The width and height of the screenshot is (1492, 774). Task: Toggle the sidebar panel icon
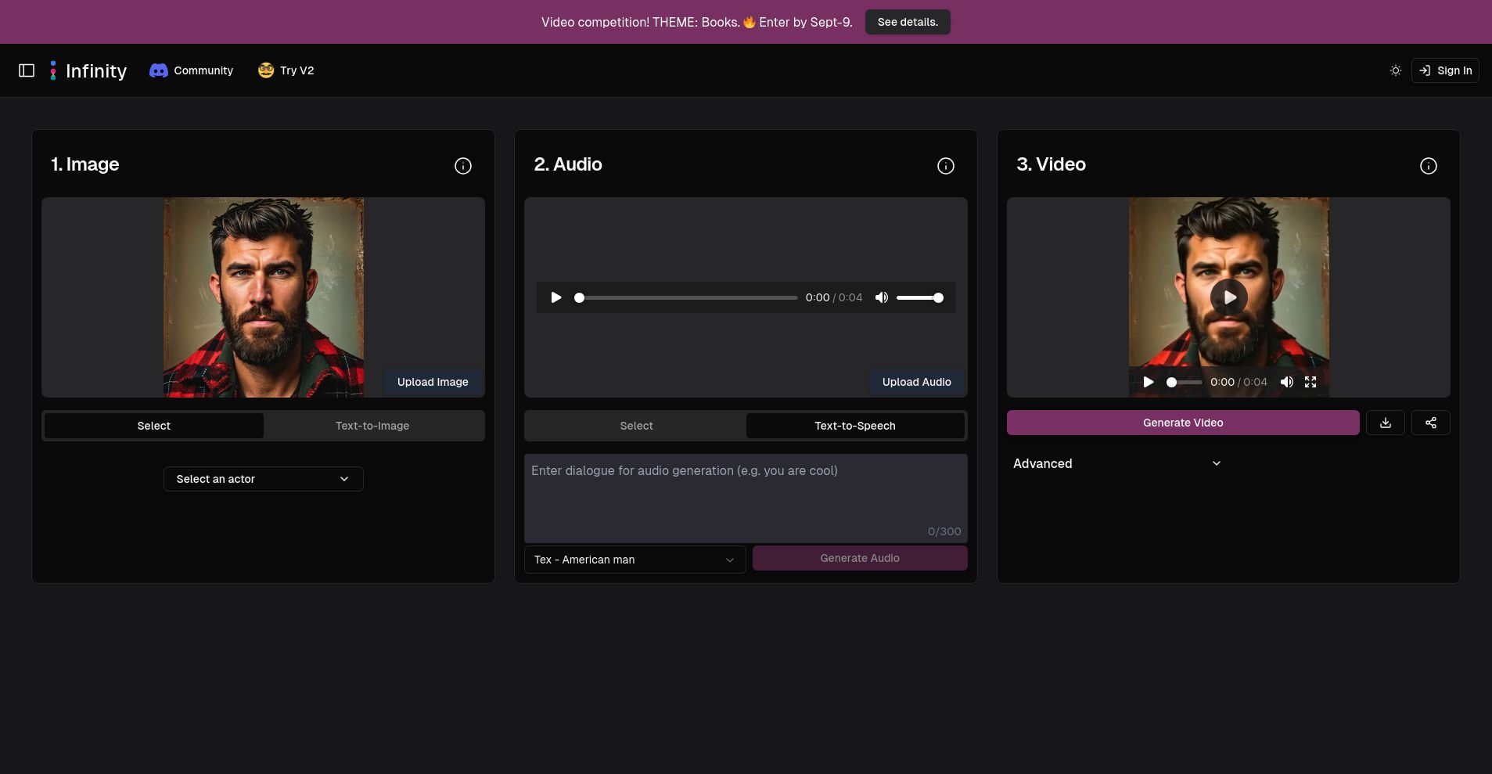tap(27, 70)
